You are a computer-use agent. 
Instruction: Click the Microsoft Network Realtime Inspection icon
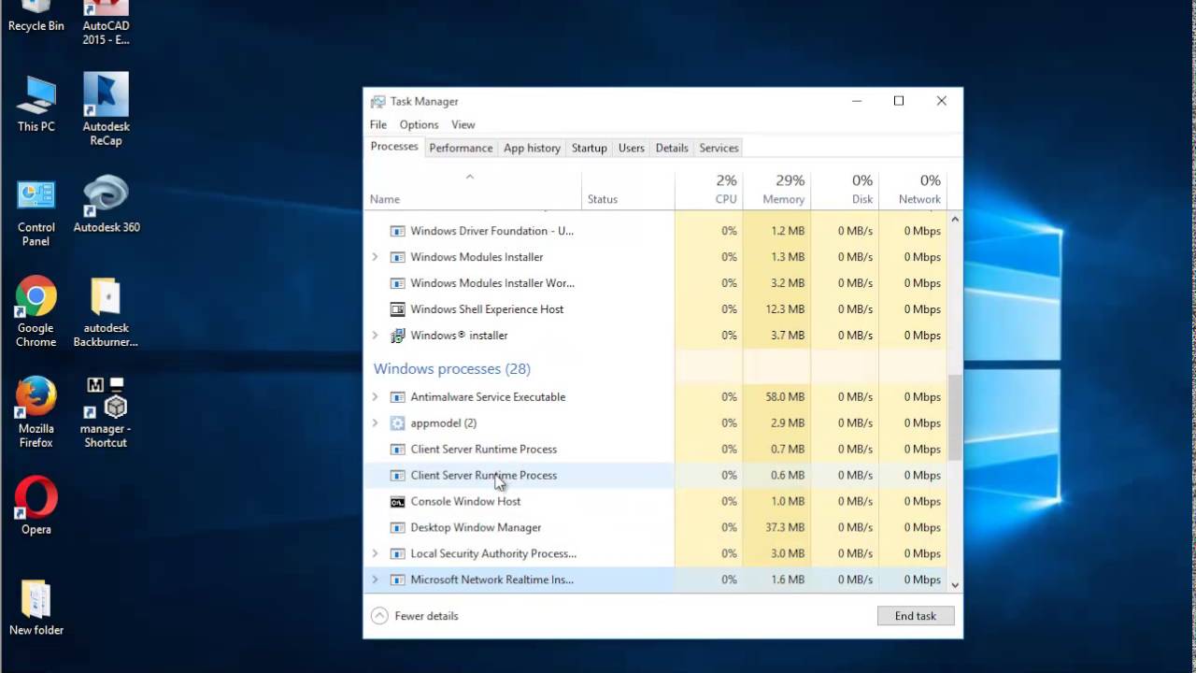[x=397, y=580]
